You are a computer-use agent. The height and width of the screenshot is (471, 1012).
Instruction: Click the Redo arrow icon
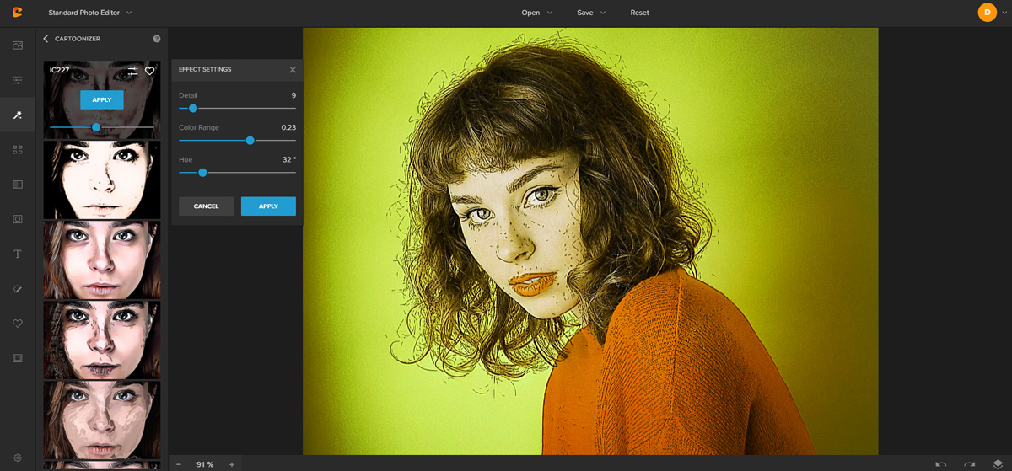click(x=970, y=464)
